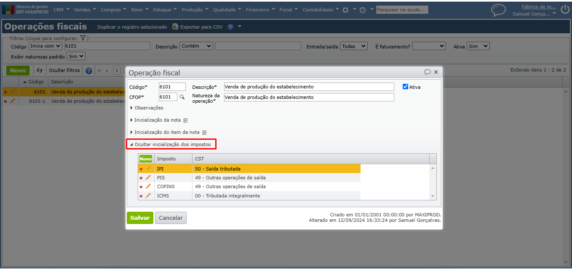Click Novo button in the list toolbar
Image resolution: width=572 pixels, height=269 pixels.
tap(18, 70)
